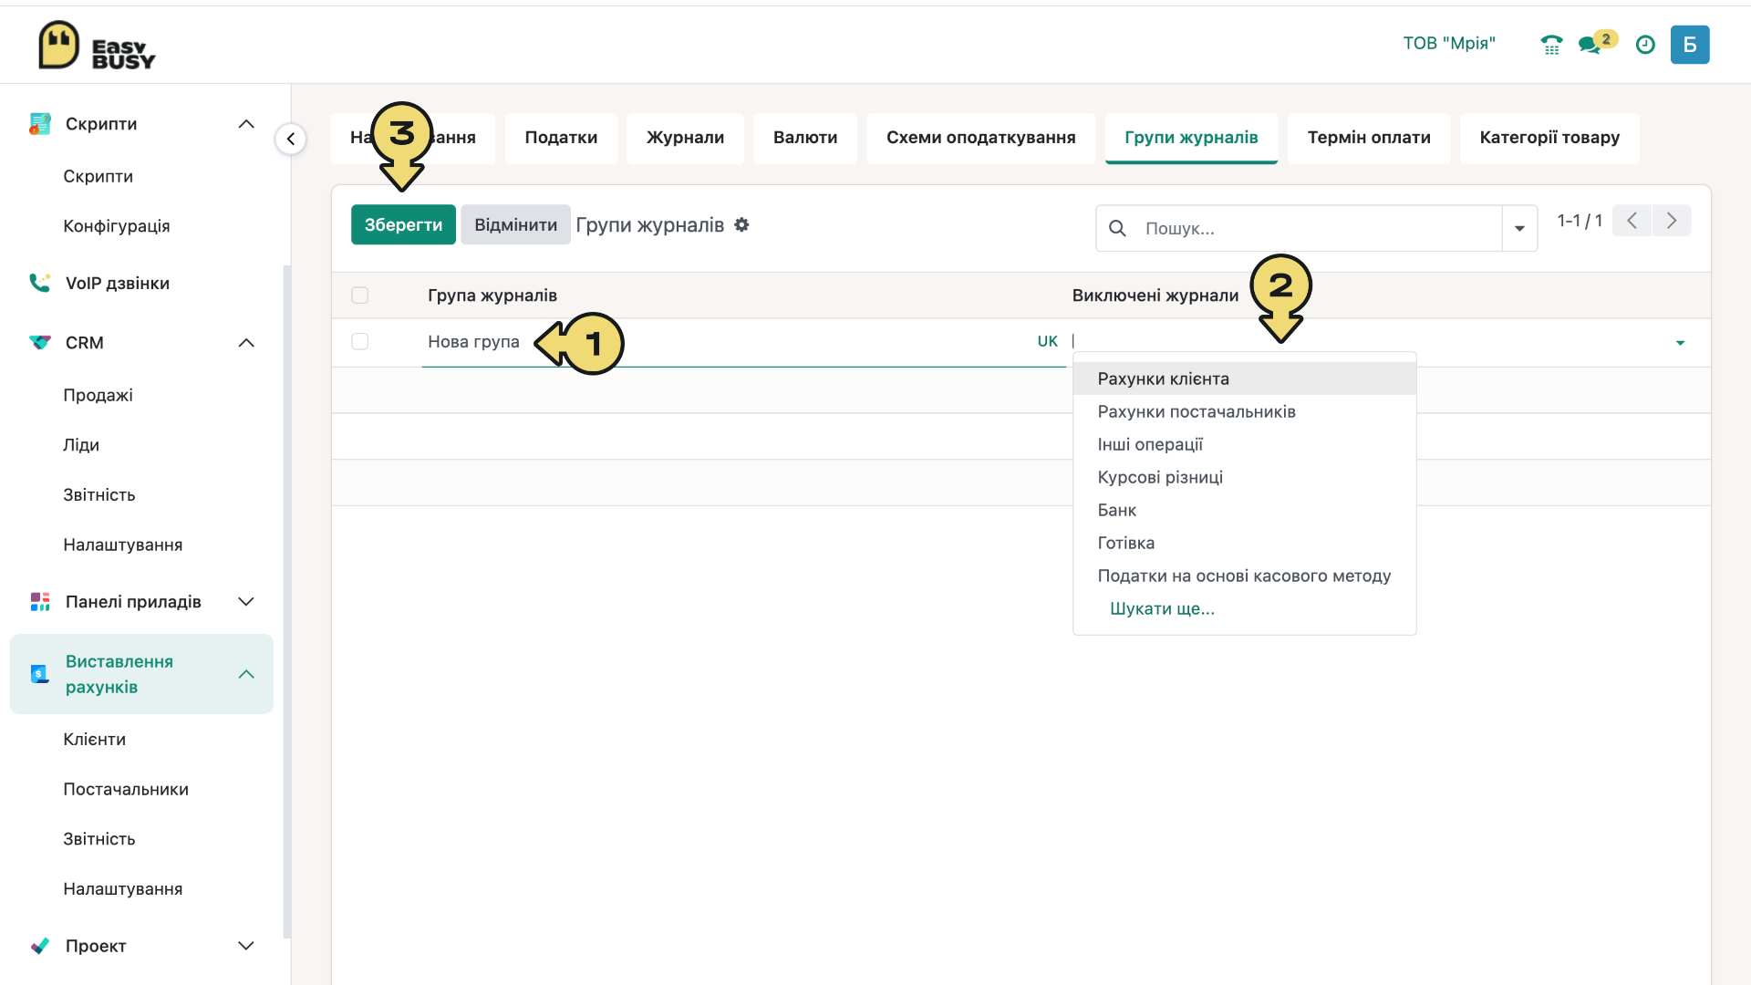1751x985 pixels.
Task: Click Шукати ще... link in dropdown
Action: click(1162, 608)
